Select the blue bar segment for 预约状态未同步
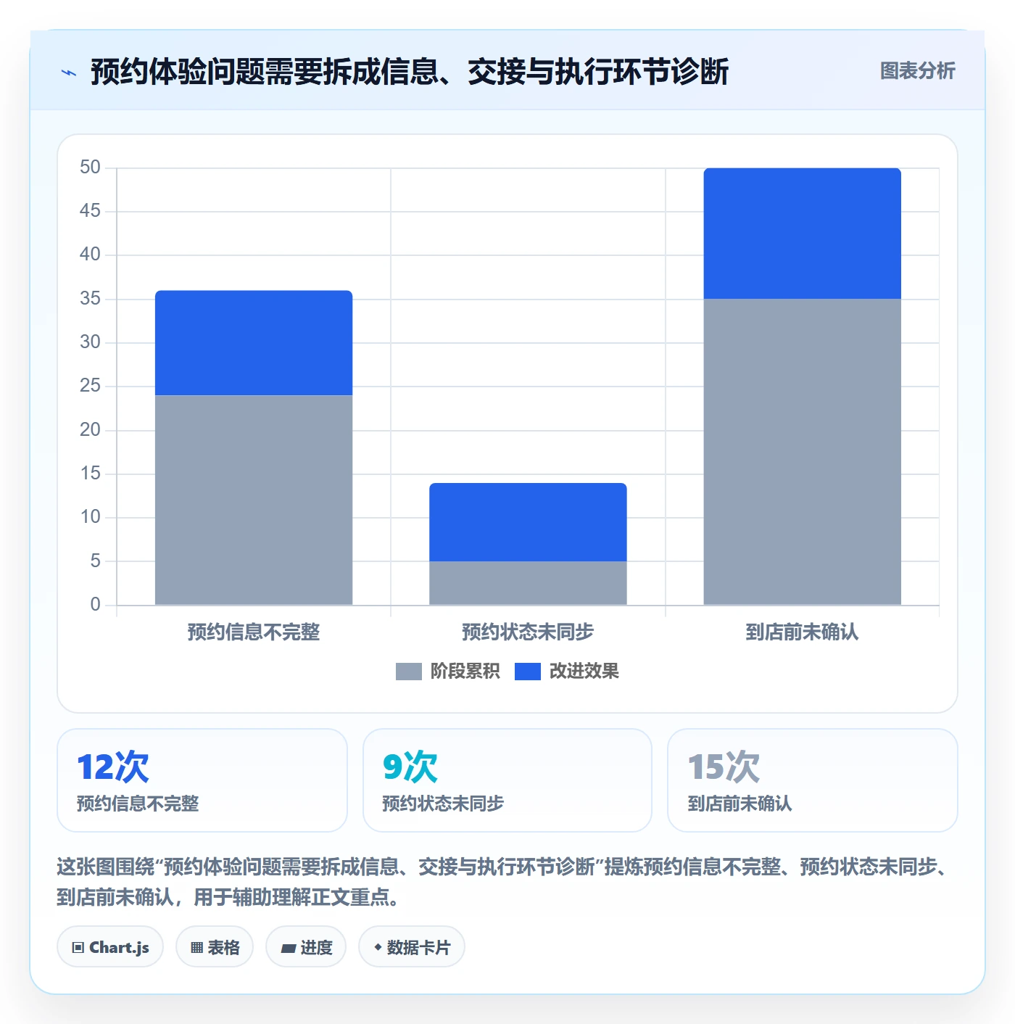The width and height of the screenshot is (1015, 1024). coord(528,522)
